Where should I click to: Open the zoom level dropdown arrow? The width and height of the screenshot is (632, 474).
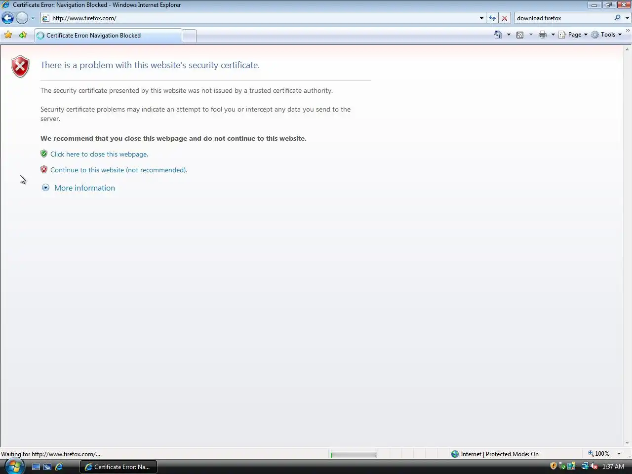(619, 454)
